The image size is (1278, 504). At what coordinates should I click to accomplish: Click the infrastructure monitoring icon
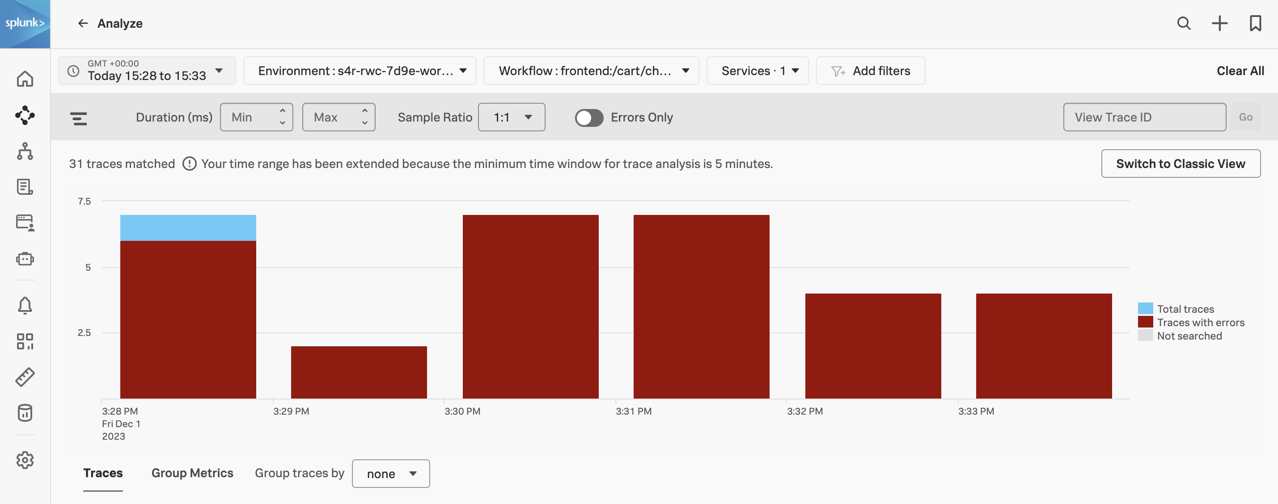pyautogui.click(x=25, y=151)
